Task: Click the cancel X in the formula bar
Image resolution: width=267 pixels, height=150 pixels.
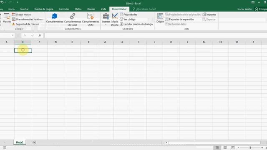Action: click(25, 35)
